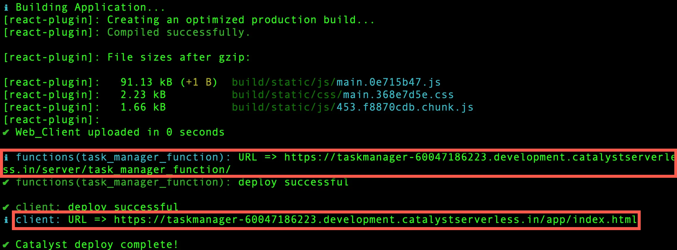
Task: Click the 'Creating an optimized production build' line
Action: (241, 20)
